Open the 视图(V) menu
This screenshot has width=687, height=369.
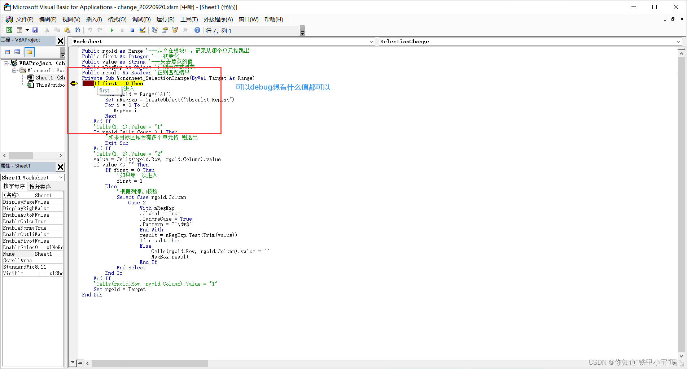point(71,19)
